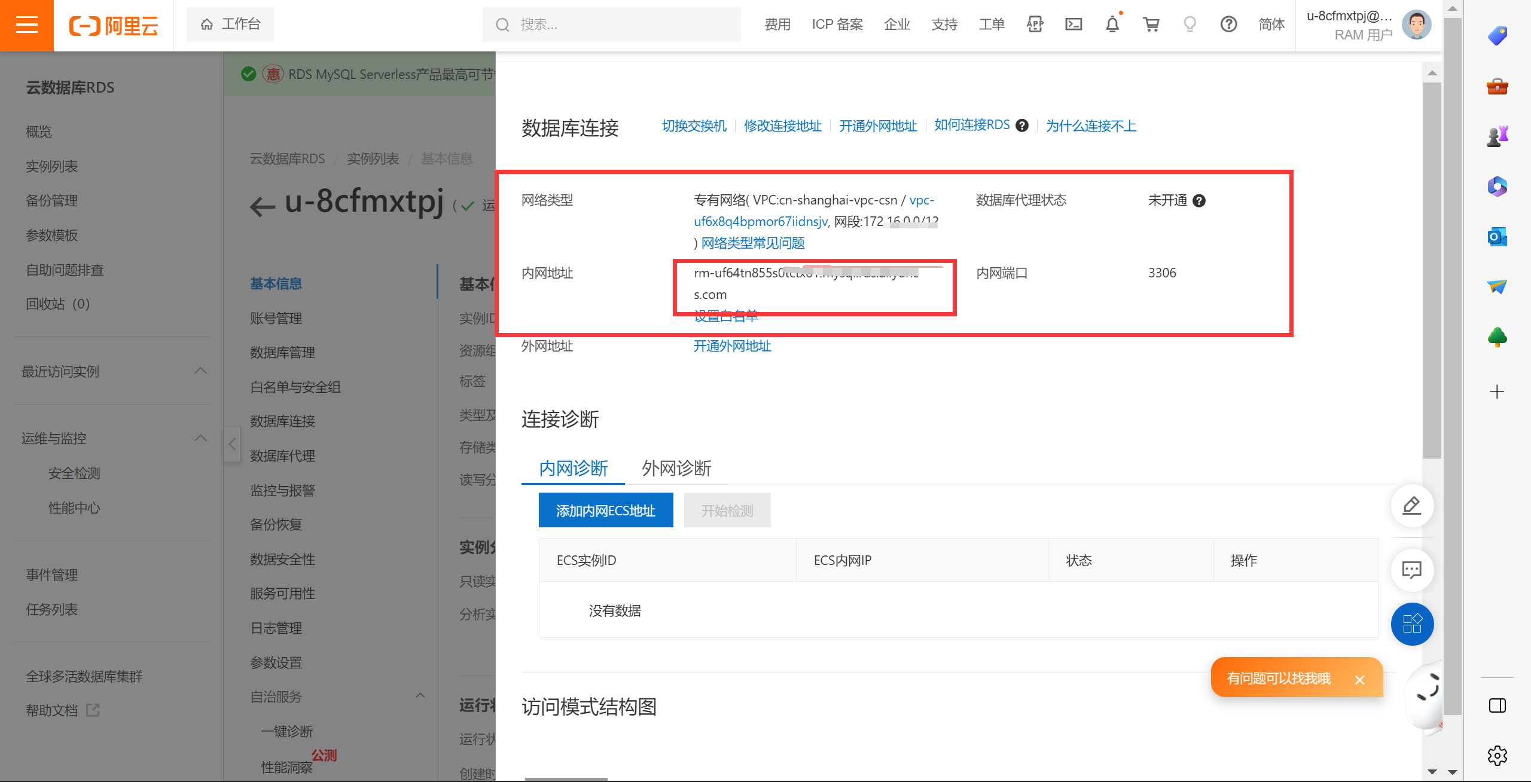The image size is (1531, 782).
Task: Open the help question-mark icon in header
Action: coord(1228,25)
